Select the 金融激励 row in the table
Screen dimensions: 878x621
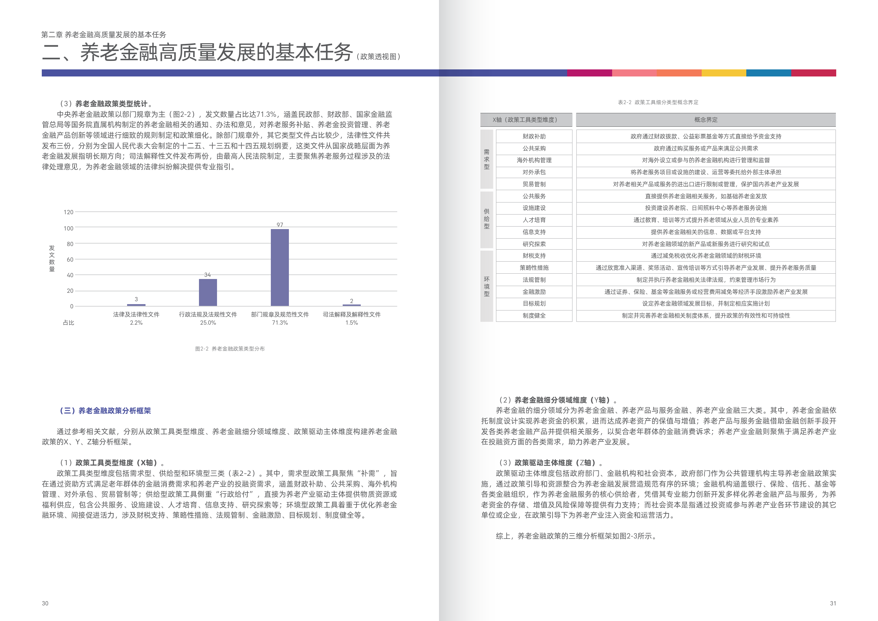[534, 292]
